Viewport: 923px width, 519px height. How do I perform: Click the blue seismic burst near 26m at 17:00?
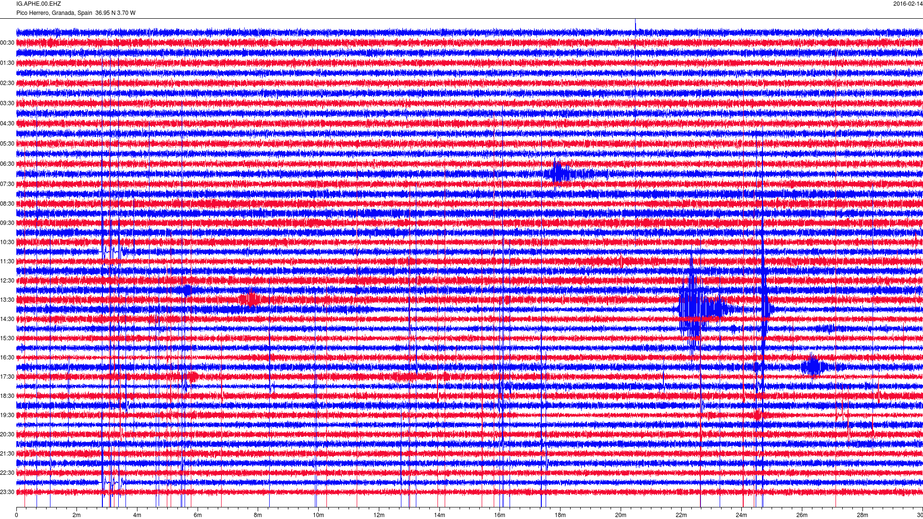point(813,367)
